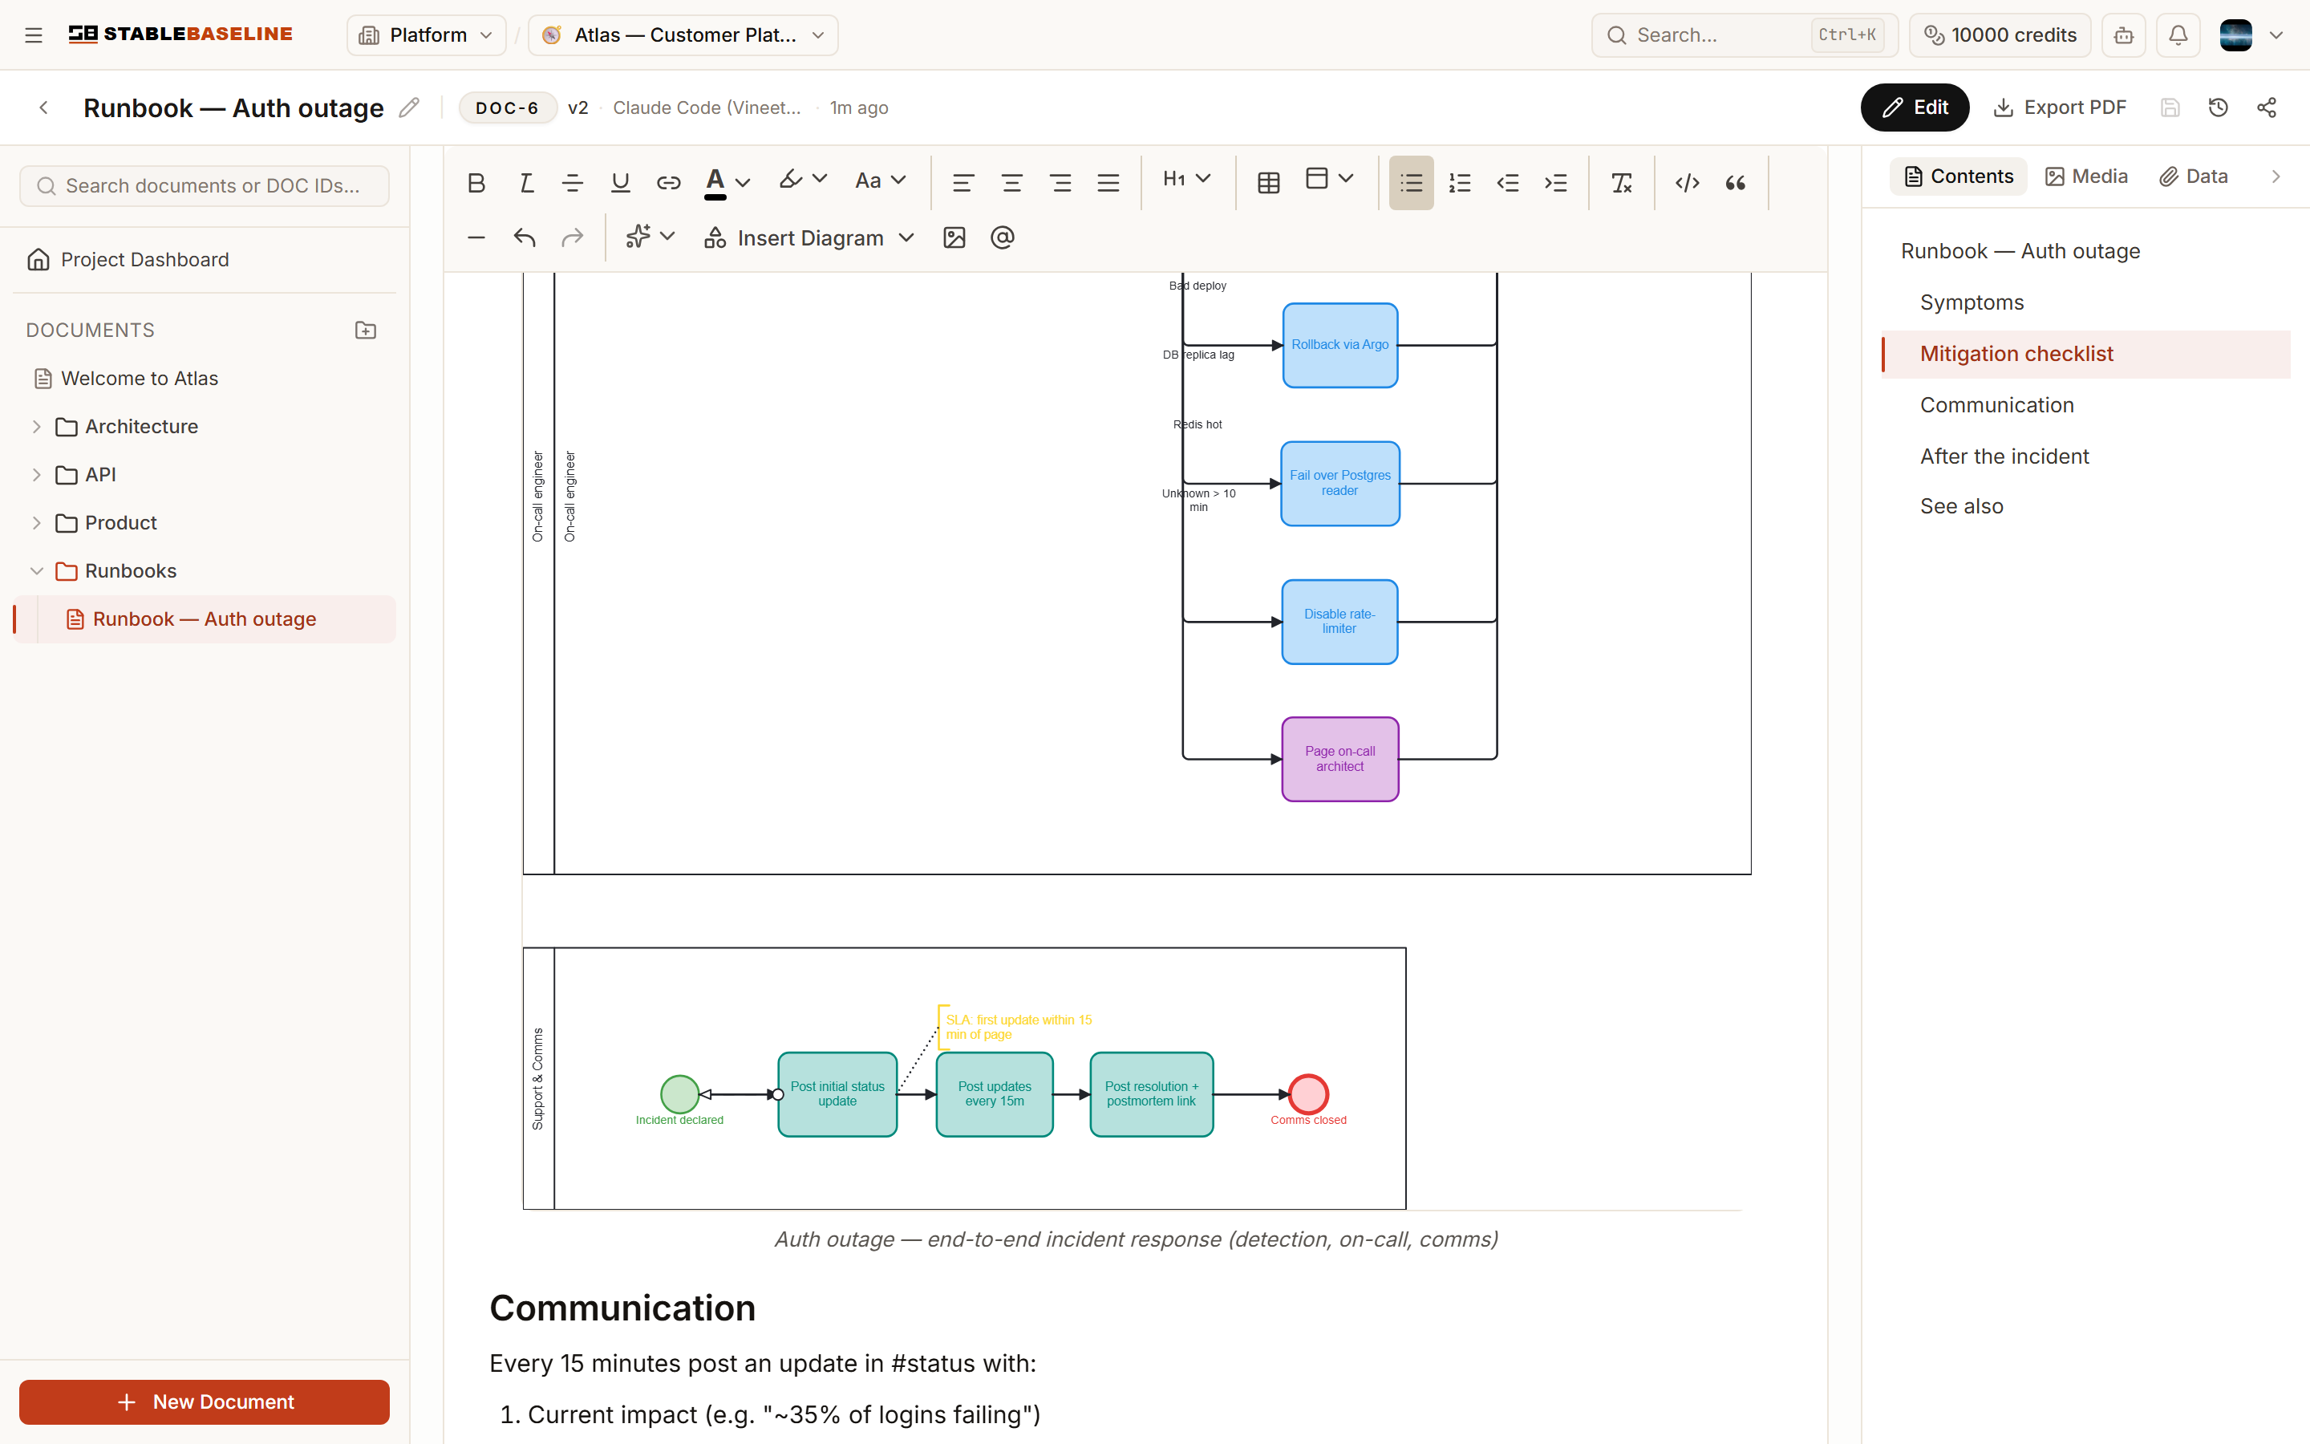This screenshot has width=2310, height=1444.
Task: Click the 10000 credits button
Action: coord(1999,35)
